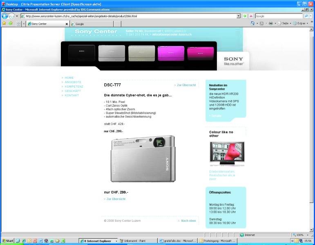Click the RSS feeds icon

pos(261,24)
